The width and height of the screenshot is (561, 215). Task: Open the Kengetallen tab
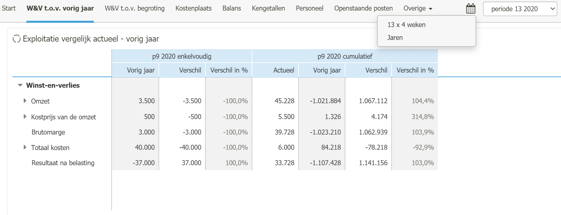(268, 8)
